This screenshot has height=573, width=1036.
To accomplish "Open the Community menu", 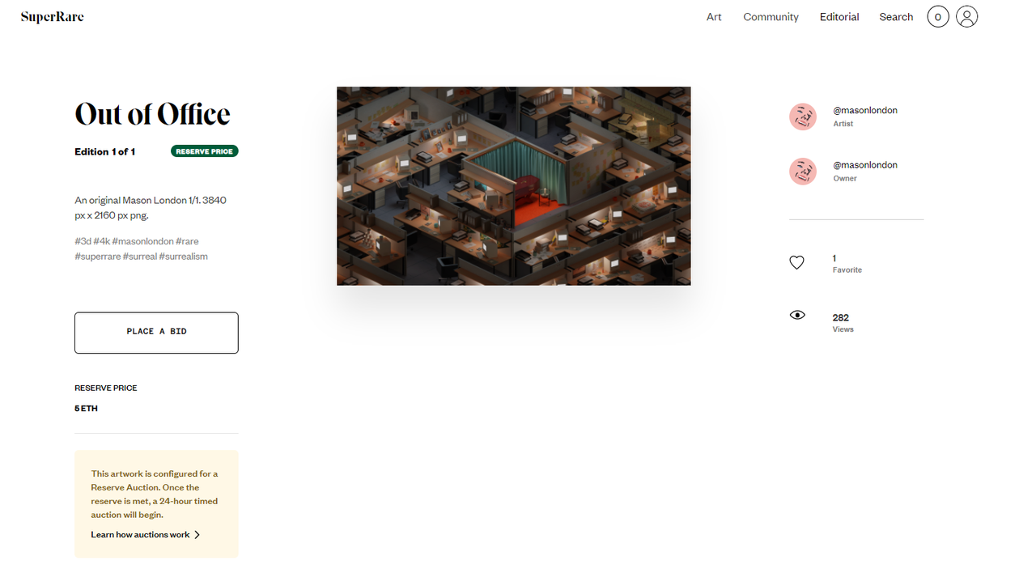I will (x=771, y=17).
